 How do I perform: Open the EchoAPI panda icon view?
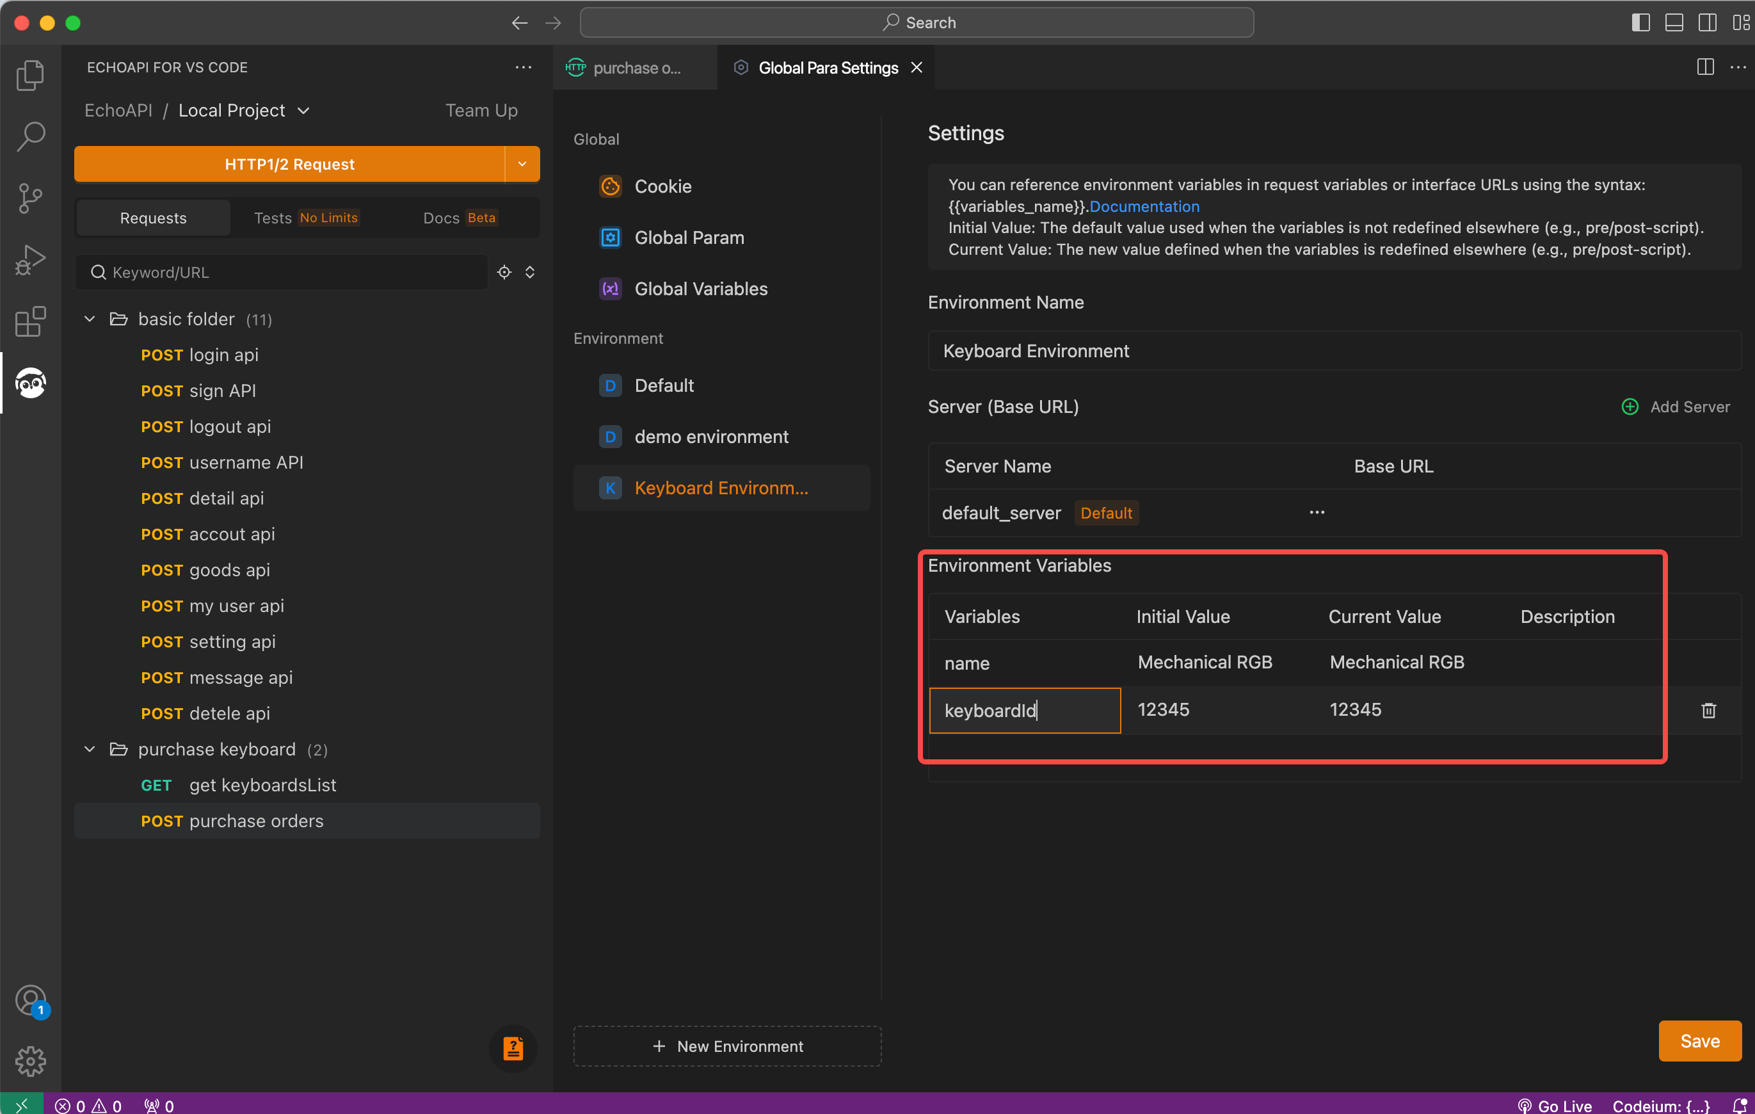click(30, 383)
